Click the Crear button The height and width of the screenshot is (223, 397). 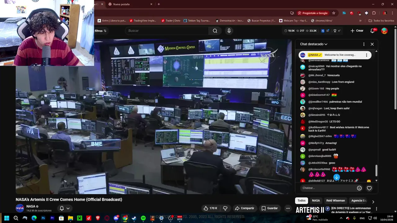click(357, 31)
